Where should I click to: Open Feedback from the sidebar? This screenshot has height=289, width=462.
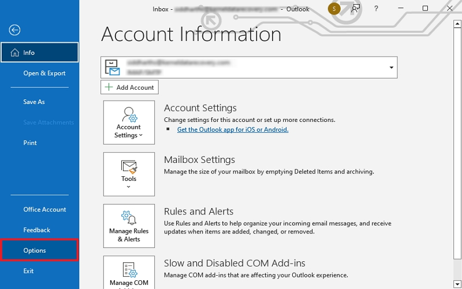tap(36, 230)
